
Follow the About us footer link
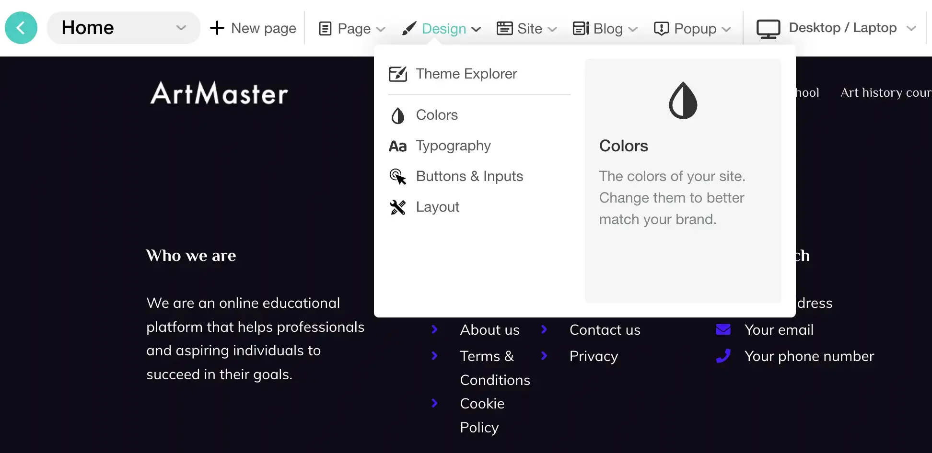click(489, 330)
